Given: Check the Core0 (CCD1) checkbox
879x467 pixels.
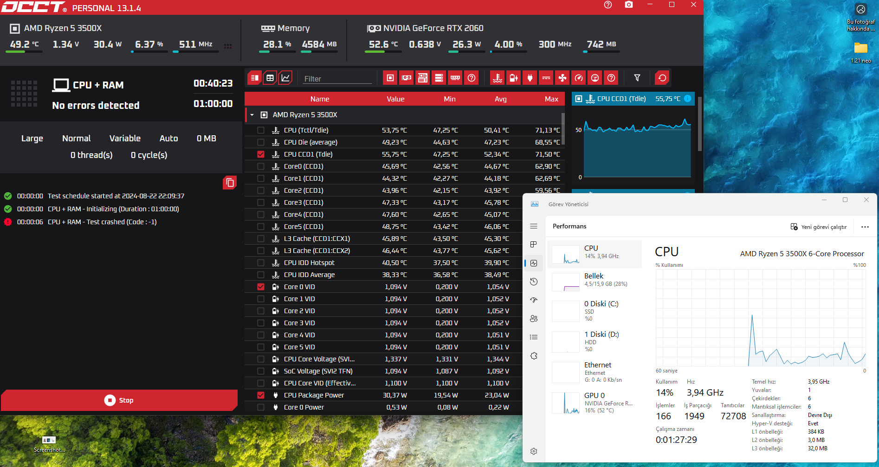Looking at the screenshot, I should tap(261, 166).
